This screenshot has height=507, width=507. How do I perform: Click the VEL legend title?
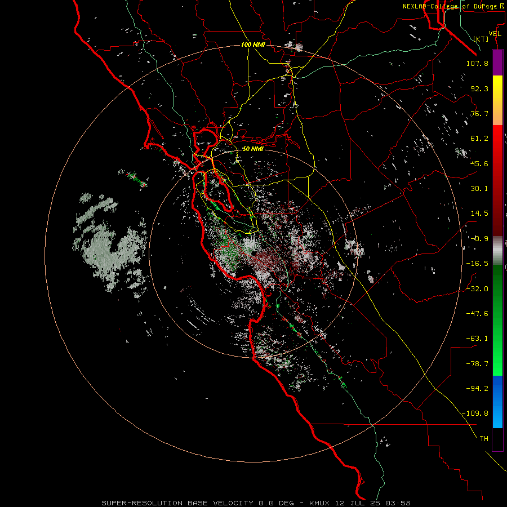pyautogui.click(x=495, y=34)
